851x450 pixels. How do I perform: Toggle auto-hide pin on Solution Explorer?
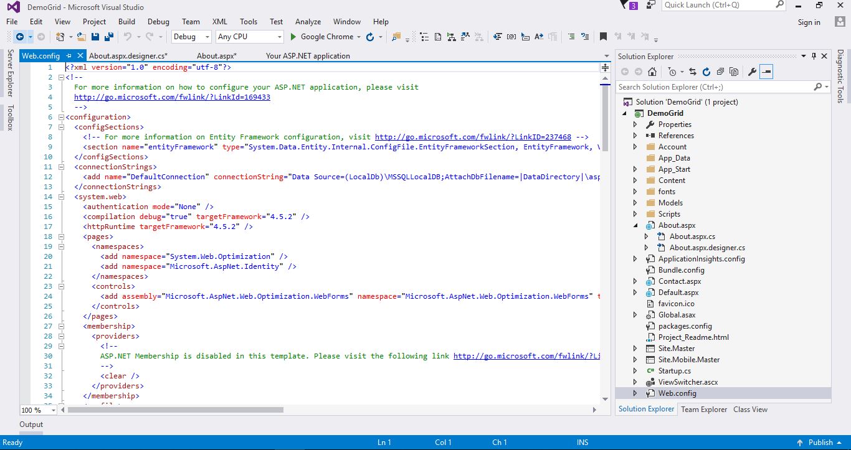click(x=814, y=56)
